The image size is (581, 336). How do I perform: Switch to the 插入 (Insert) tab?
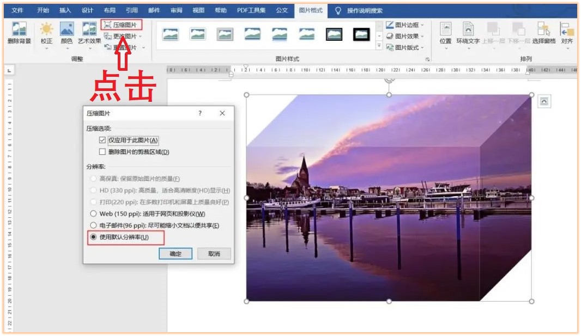pyautogui.click(x=65, y=10)
